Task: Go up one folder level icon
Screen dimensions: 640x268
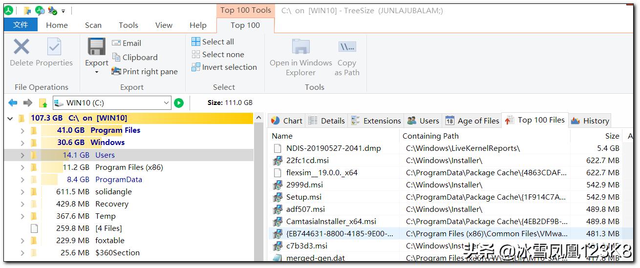Action: [43, 103]
